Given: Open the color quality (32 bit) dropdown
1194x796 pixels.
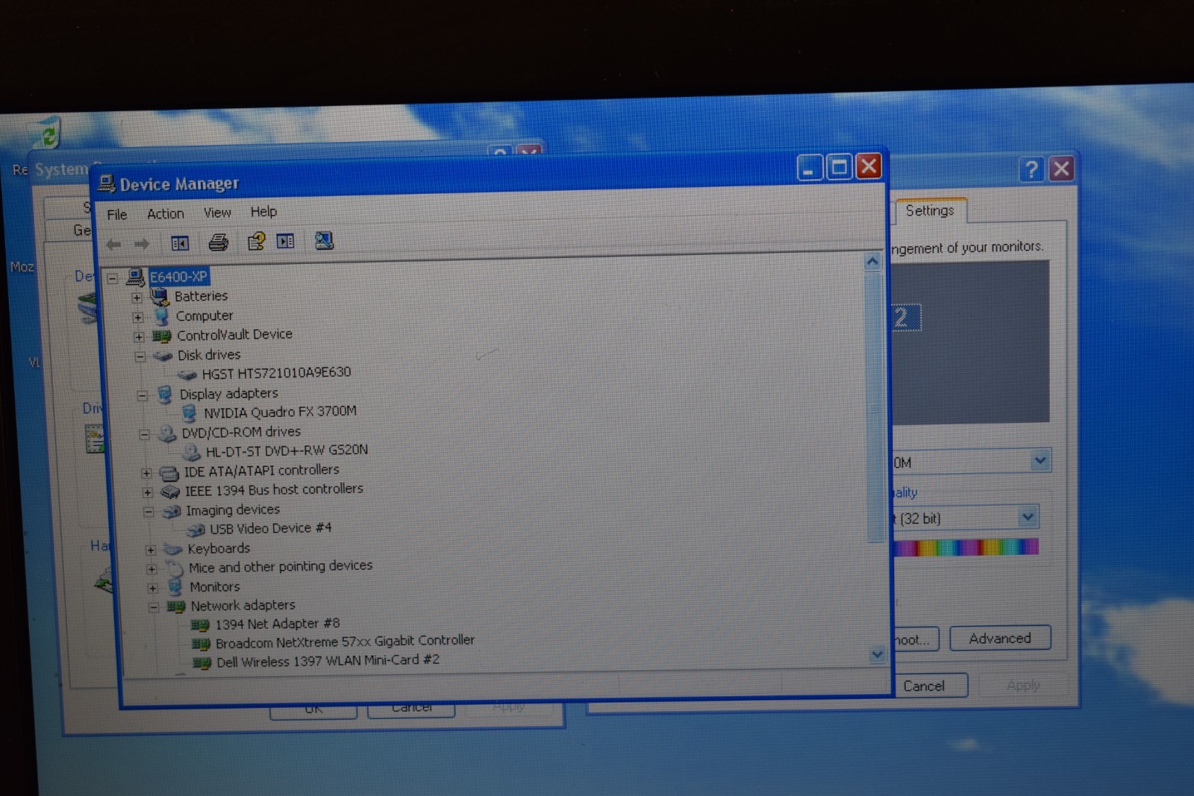Looking at the screenshot, I should click(x=1028, y=516).
